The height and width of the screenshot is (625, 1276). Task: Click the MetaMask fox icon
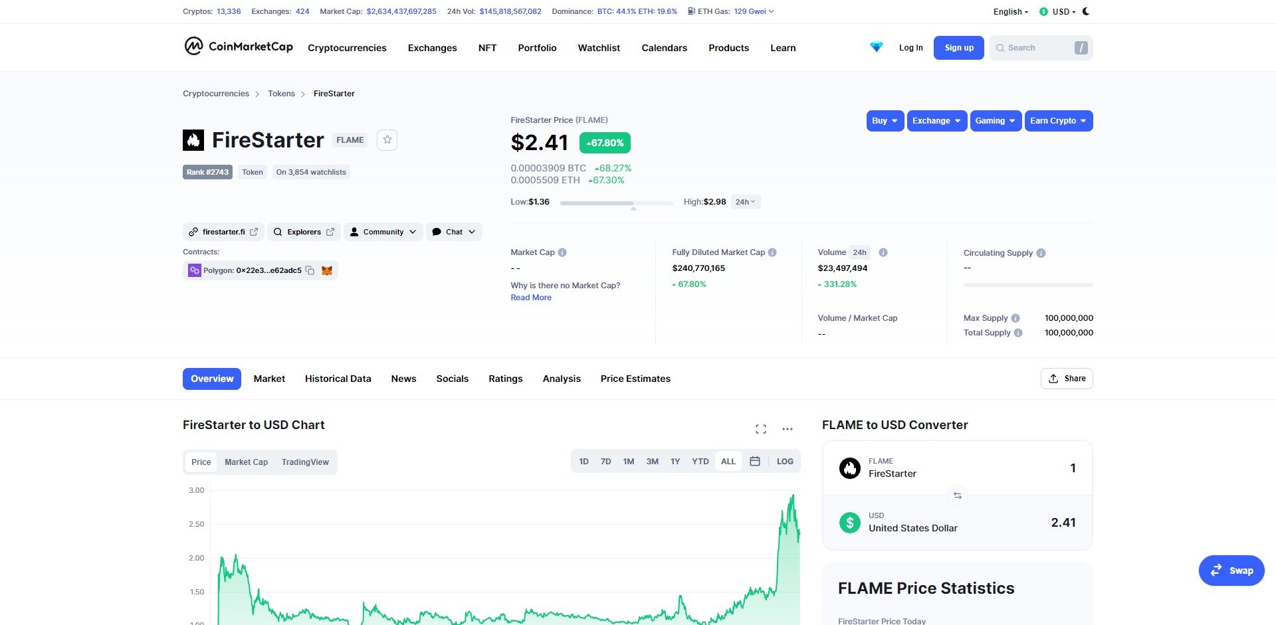327,270
